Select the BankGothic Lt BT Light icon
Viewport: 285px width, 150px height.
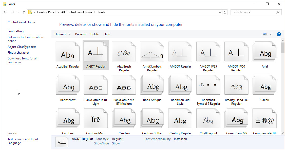(96, 85)
